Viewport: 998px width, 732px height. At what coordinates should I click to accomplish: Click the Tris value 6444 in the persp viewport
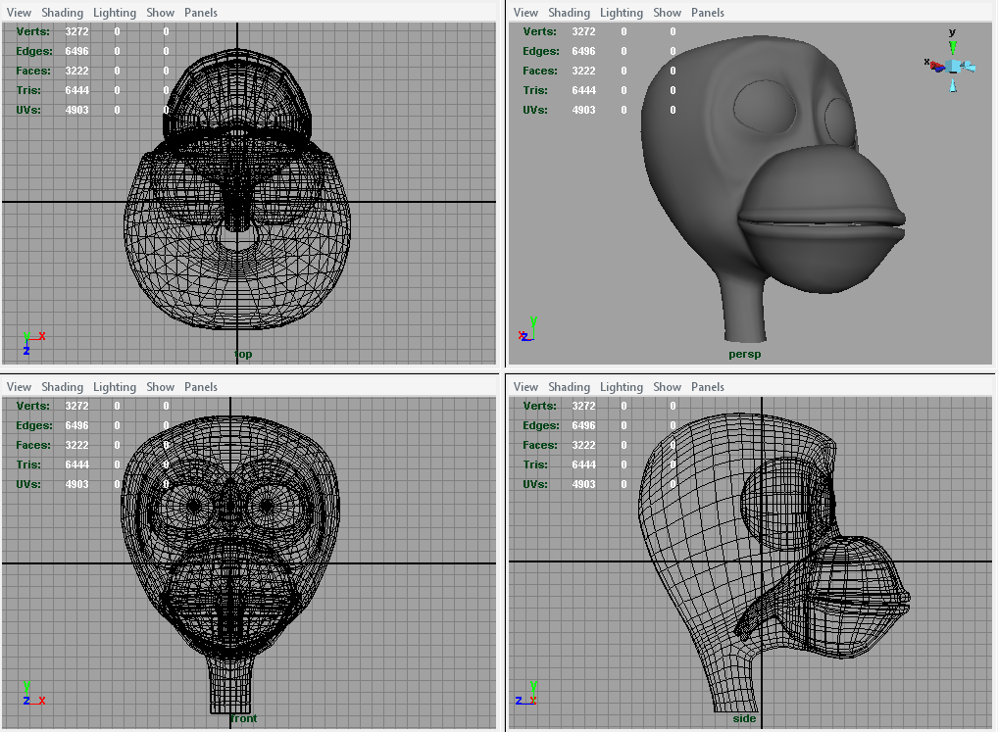pos(583,91)
